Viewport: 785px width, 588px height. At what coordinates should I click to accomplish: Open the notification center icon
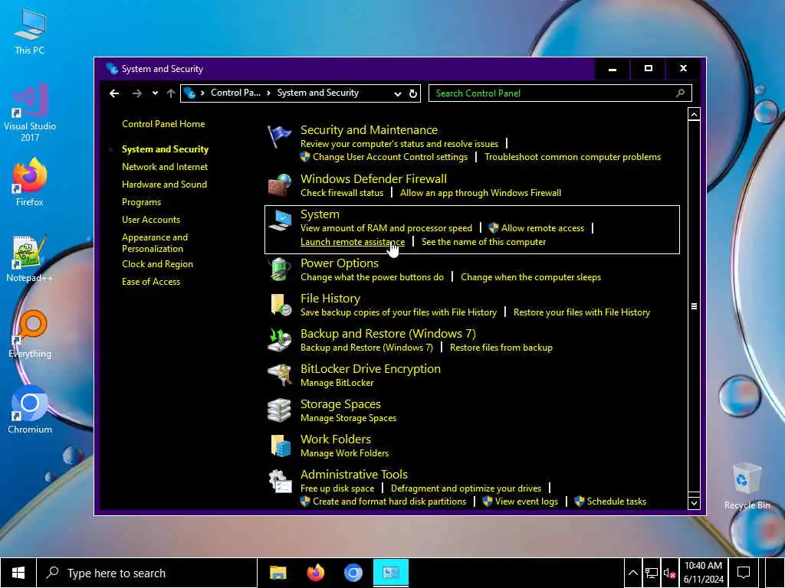[744, 573]
